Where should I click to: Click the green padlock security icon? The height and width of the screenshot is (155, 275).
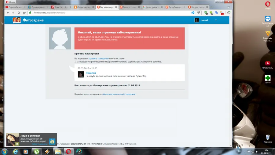(30, 13)
